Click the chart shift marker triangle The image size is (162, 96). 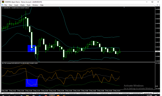(x=124, y=7)
